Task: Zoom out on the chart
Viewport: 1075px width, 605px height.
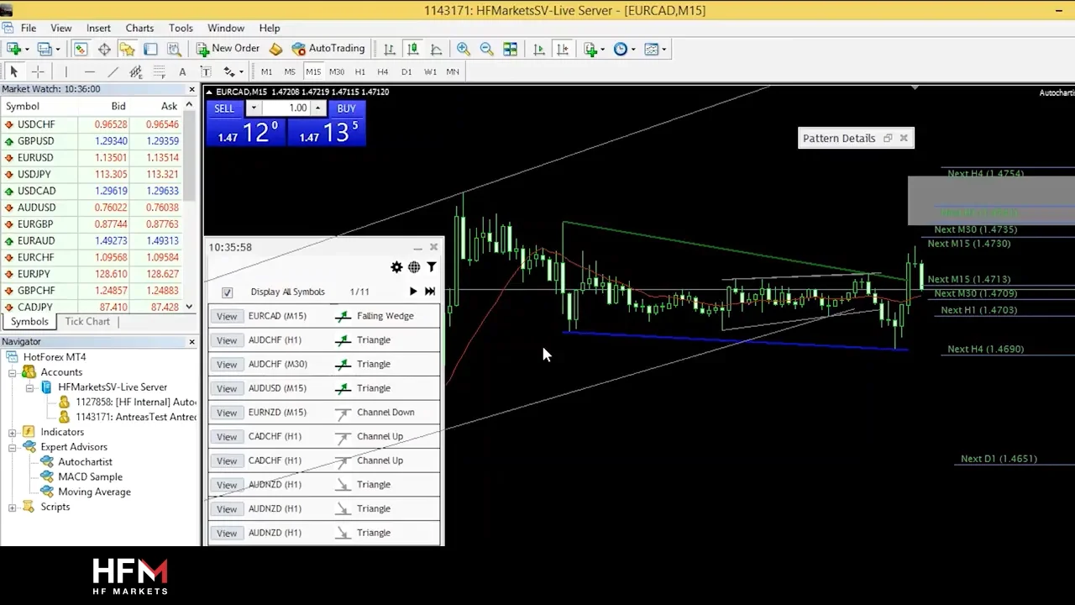Action: point(486,49)
